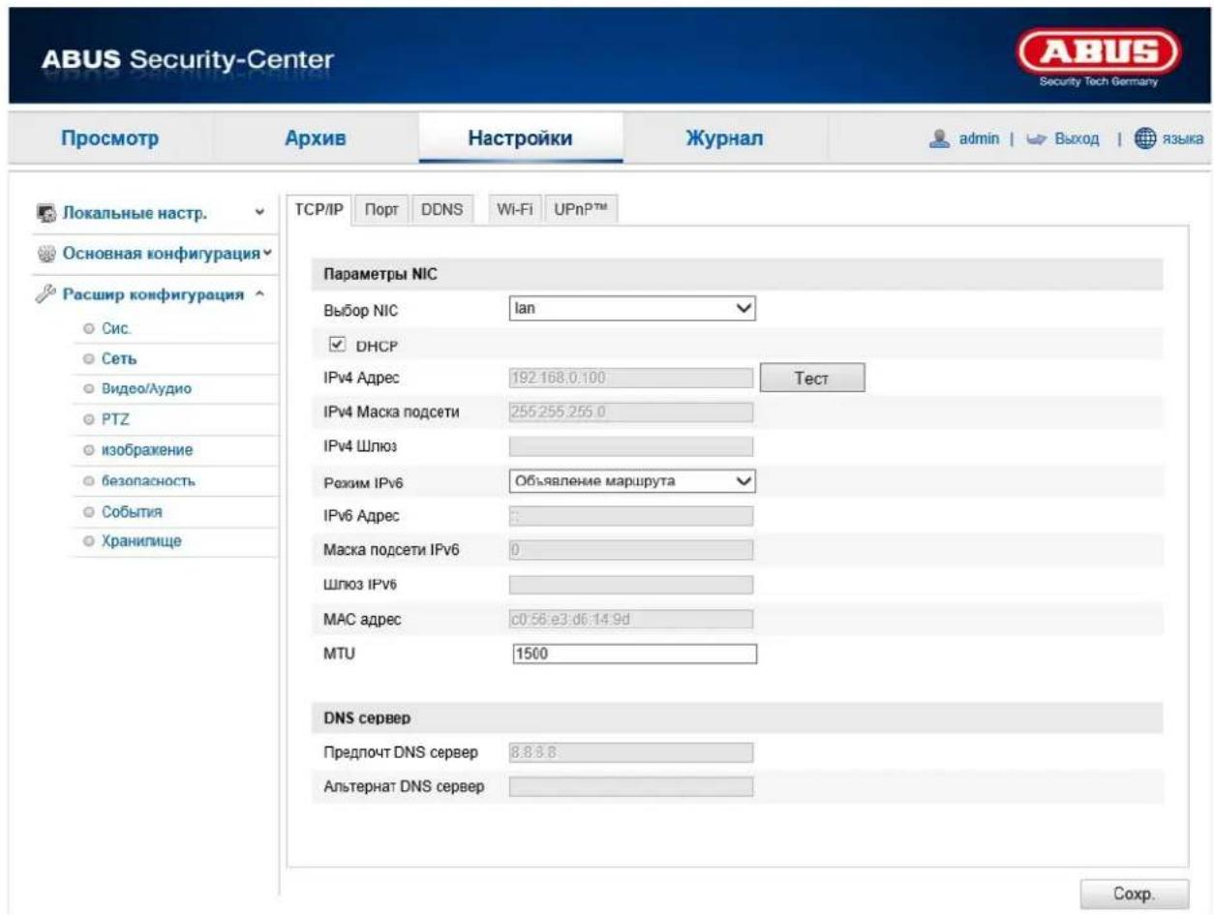Switch to the UPnP sub-tab
The image size is (1214, 915).
[x=580, y=210]
